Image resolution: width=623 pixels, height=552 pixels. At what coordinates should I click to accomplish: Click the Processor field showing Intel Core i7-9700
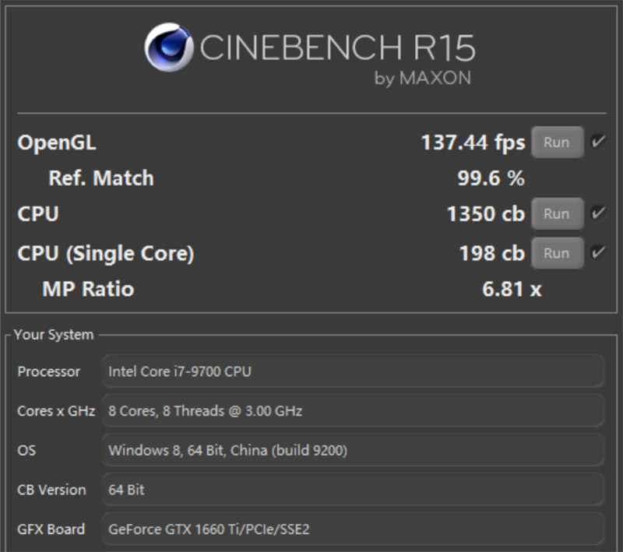[354, 371]
